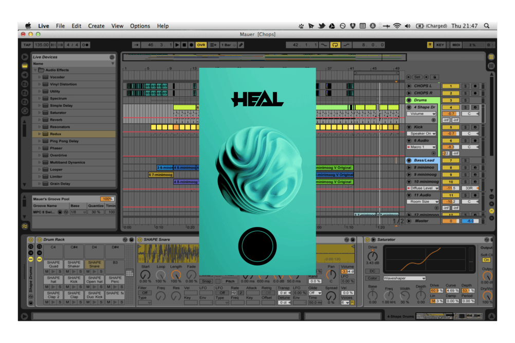Open the Groove Pool wave icon
Viewport: 515px width, 343px height.
coord(25,226)
